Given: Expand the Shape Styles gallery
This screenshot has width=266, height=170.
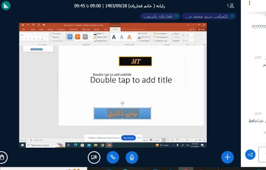Looking at the screenshot, I should (91, 37).
